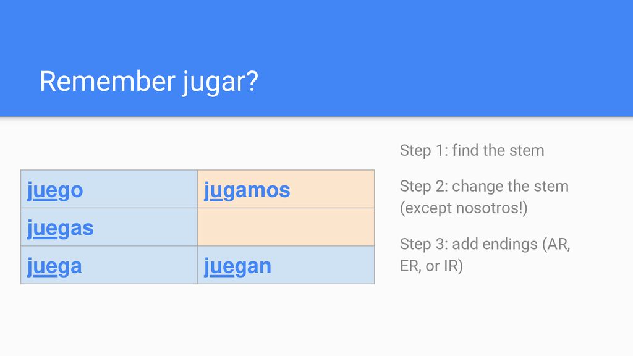Click the word "Remember" in the title
The height and width of the screenshot is (356, 633).
[x=107, y=82]
